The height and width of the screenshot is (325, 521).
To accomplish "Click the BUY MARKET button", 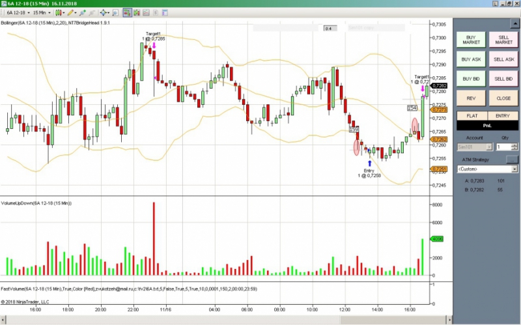I will pyautogui.click(x=471, y=40).
